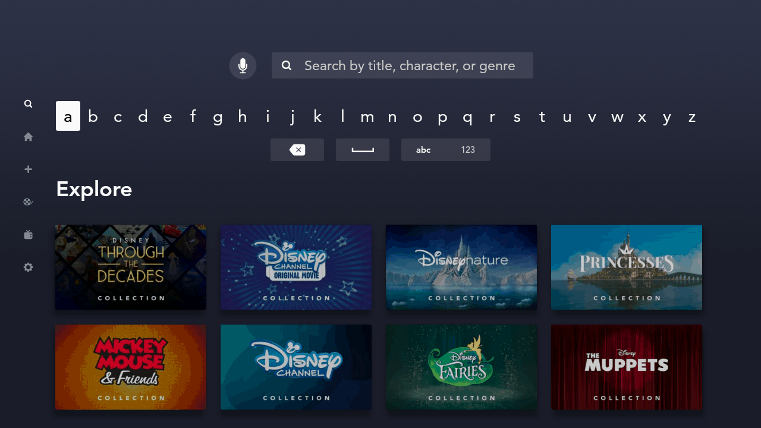Switch keyboard to abc letters
The height and width of the screenshot is (428, 761).
(423, 150)
